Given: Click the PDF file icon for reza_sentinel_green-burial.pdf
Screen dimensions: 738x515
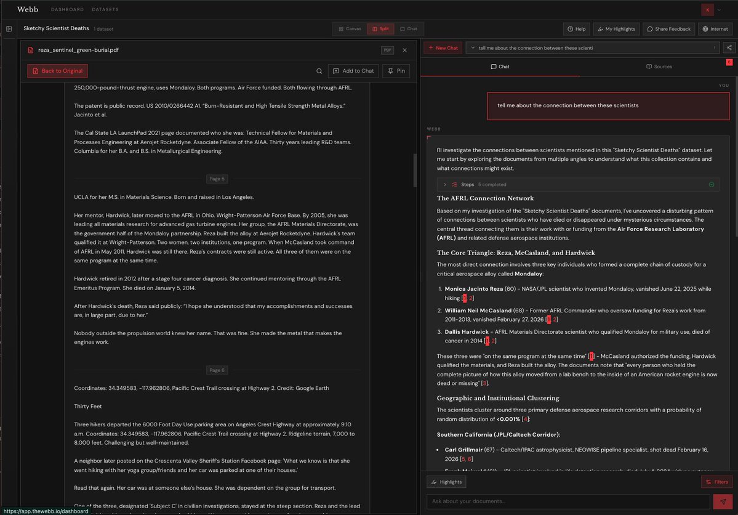Looking at the screenshot, I should (31, 50).
